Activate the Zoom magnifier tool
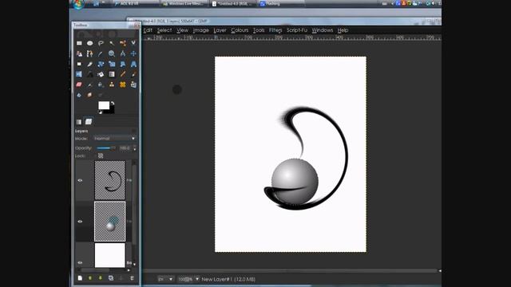This screenshot has height=287, width=511. tap(112, 53)
